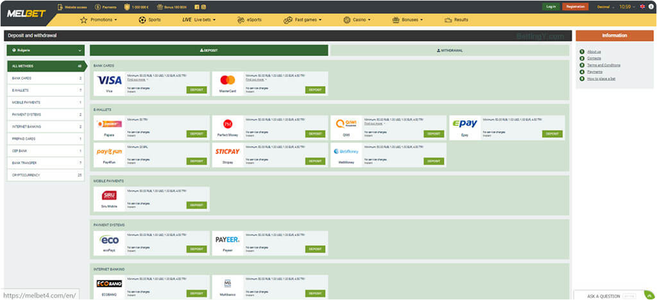Click Deposit button for Siru Mobile

pyautogui.click(x=197, y=205)
